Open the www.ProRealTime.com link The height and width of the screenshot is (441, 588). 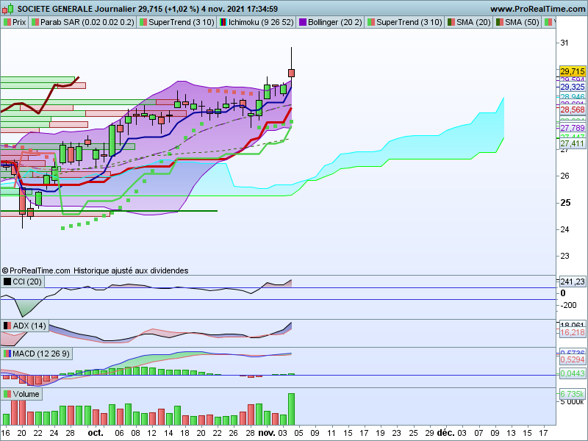pyautogui.click(x=538, y=9)
